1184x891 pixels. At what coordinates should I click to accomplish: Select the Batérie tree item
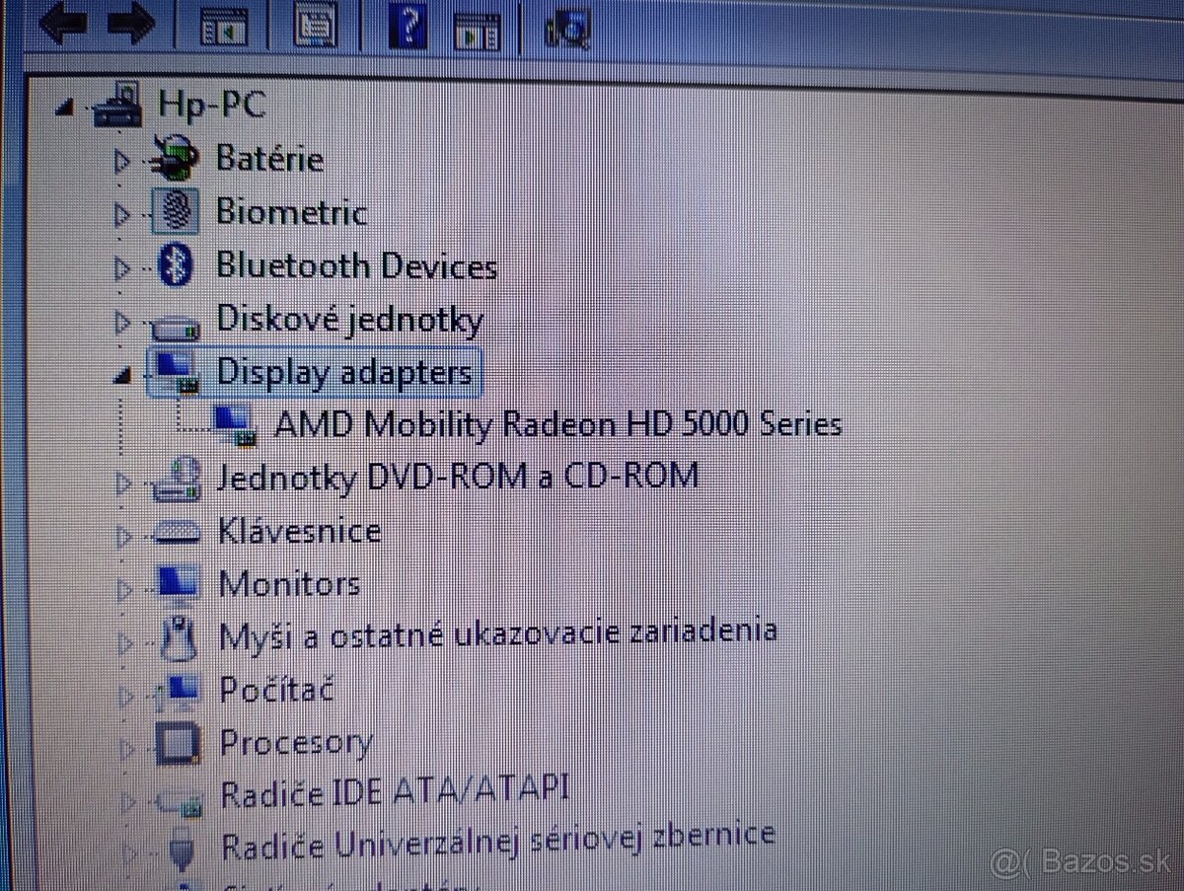(x=269, y=158)
